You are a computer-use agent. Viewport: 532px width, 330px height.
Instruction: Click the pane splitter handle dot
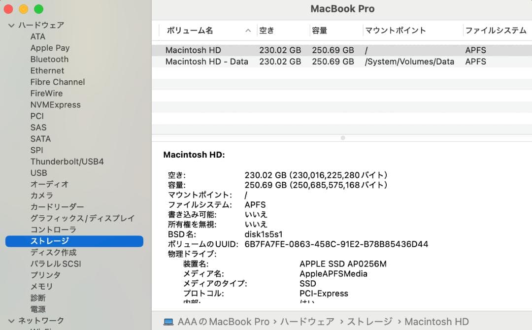tap(343, 138)
